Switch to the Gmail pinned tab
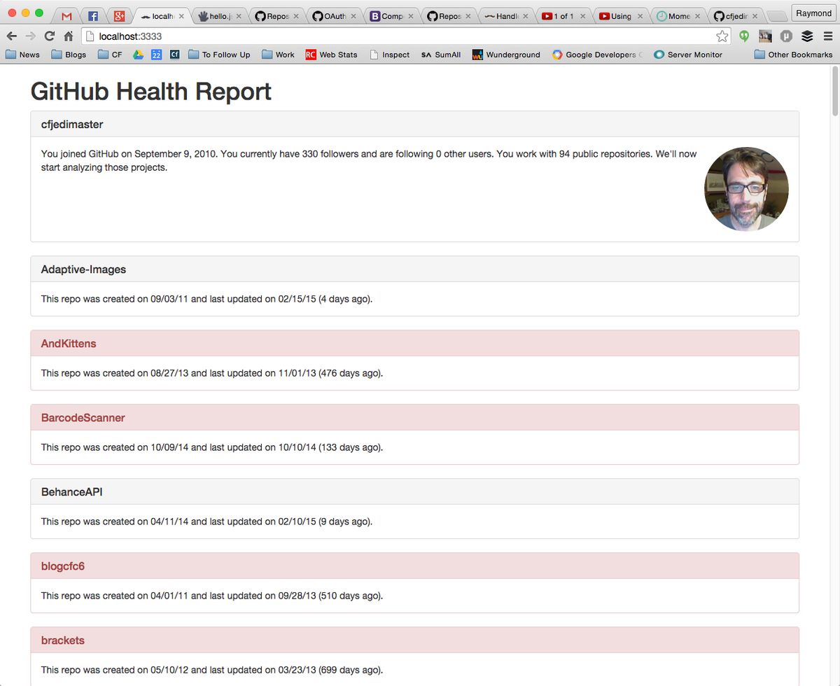The width and height of the screenshot is (840, 686). point(66,16)
